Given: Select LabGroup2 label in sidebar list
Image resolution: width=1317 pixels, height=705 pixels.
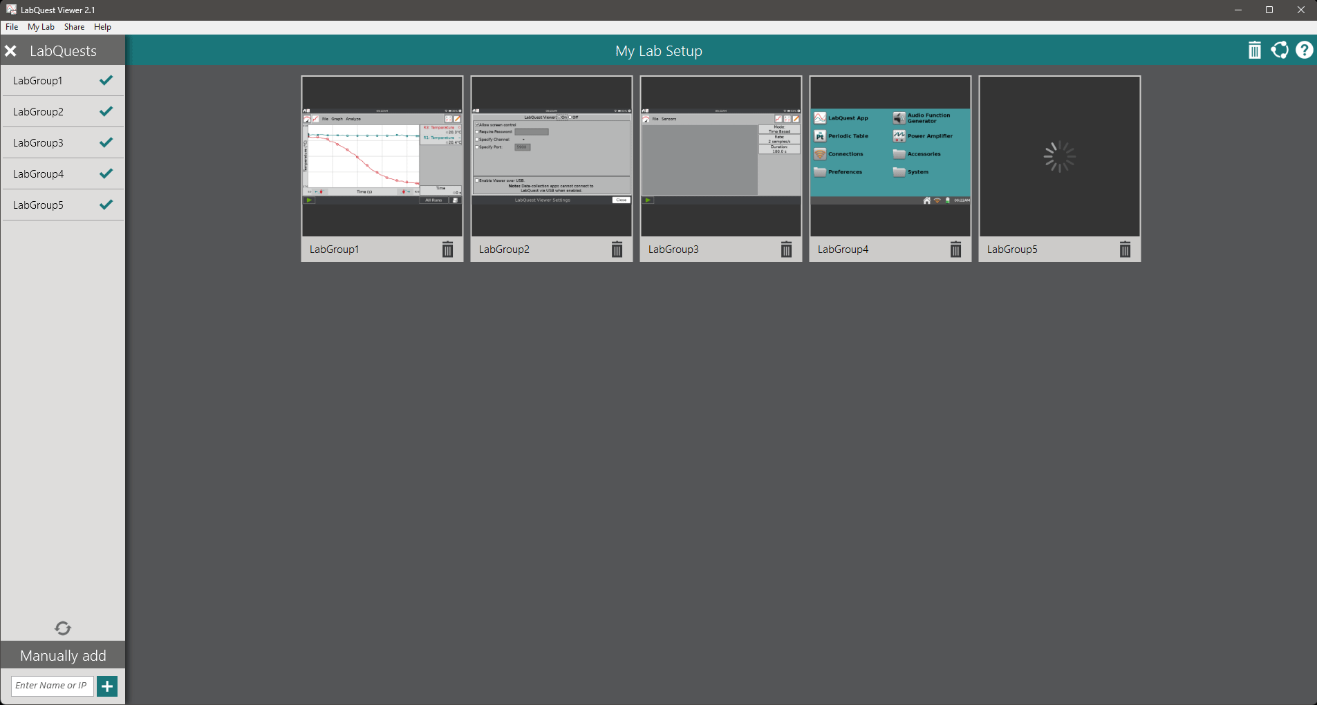Looking at the screenshot, I should 38,112.
